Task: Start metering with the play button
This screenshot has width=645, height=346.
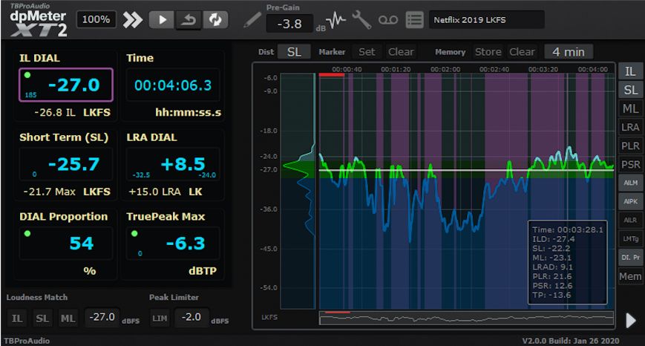Action: pyautogui.click(x=162, y=20)
